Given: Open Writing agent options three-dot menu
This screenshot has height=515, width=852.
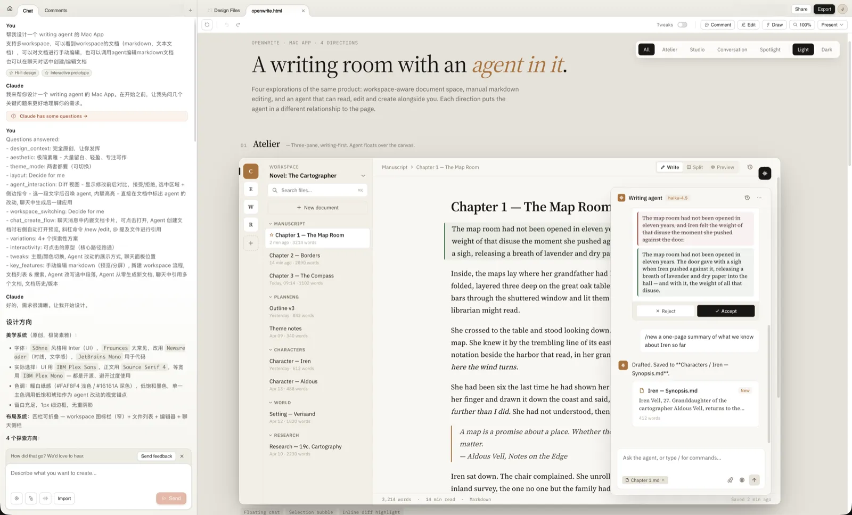Looking at the screenshot, I should click(x=759, y=198).
